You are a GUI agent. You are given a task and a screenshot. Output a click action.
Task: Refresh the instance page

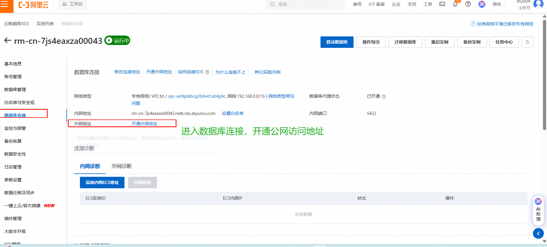point(527,42)
